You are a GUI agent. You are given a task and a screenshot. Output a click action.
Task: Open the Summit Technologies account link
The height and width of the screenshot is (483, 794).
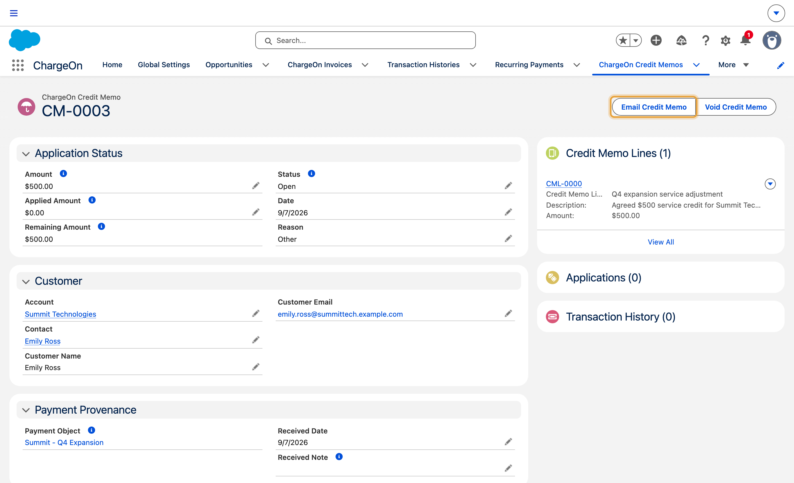coord(60,314)
